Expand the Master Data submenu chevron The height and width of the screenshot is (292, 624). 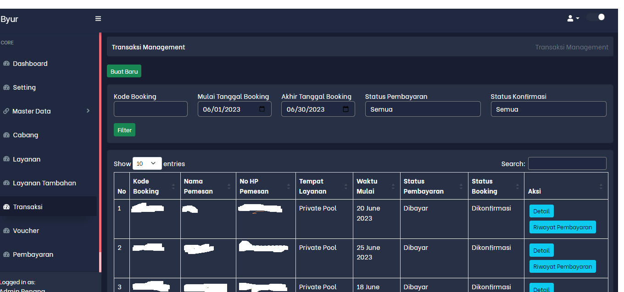coord(88,111)
